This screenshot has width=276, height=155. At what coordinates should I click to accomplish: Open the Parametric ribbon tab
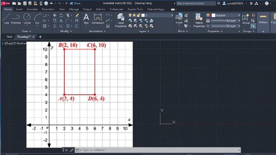click(48, 9)
